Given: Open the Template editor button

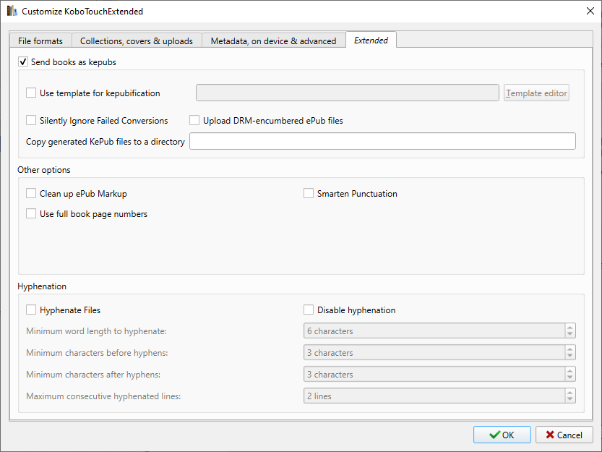Looking at the screenshot, I should [x=536, y=93].
